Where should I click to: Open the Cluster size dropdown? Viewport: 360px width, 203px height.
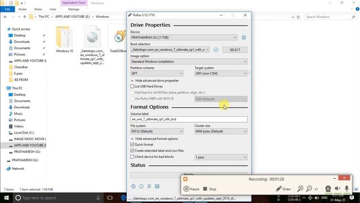click(221, 131)
